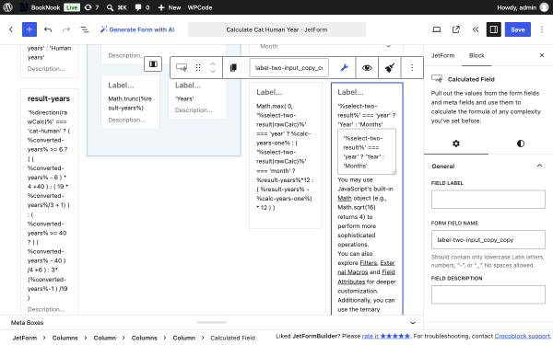Open the Filters help link
The height and width of the screenshot is (345, 553).
[x=368, y=262]
